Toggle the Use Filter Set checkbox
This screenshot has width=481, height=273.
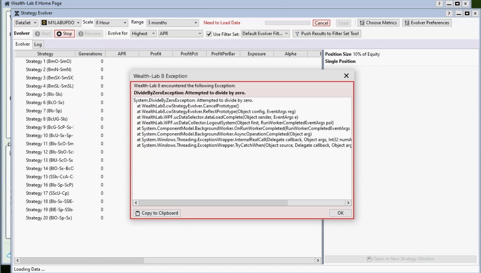pyautogui.click(x=209, y=34)
